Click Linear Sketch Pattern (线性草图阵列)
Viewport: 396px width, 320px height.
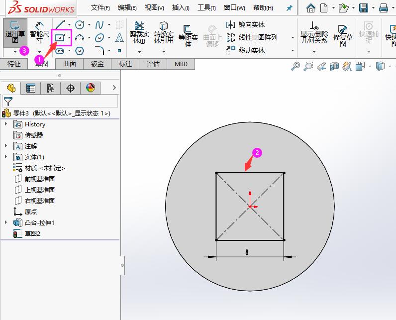252,38
